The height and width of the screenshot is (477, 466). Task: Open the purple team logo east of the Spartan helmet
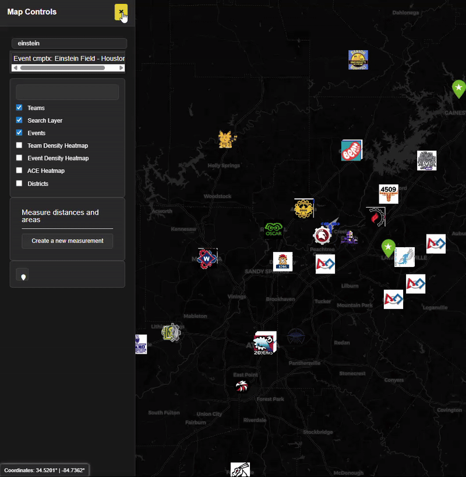[349, 237]
